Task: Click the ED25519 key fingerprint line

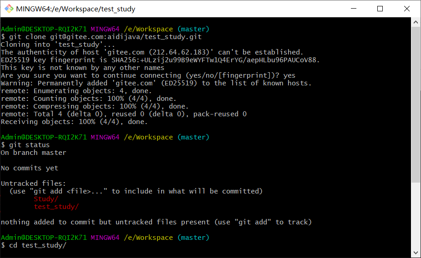Action: click(160, 60)
